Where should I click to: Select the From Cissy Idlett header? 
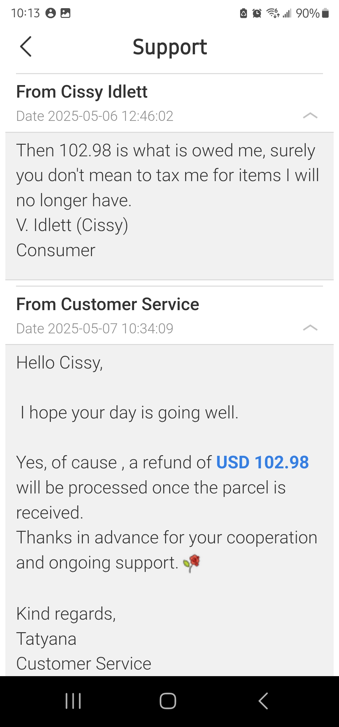82,92
